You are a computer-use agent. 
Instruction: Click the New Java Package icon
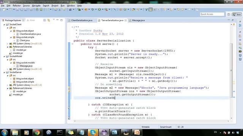tap(121, 9)
